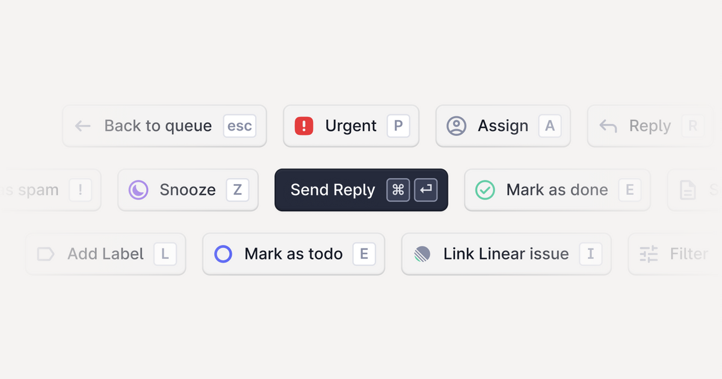Image resolution: width=722 pixels, height=379 pixels.
Task: Click the red Urgent priority icon
Action: [x=304, y=126]
